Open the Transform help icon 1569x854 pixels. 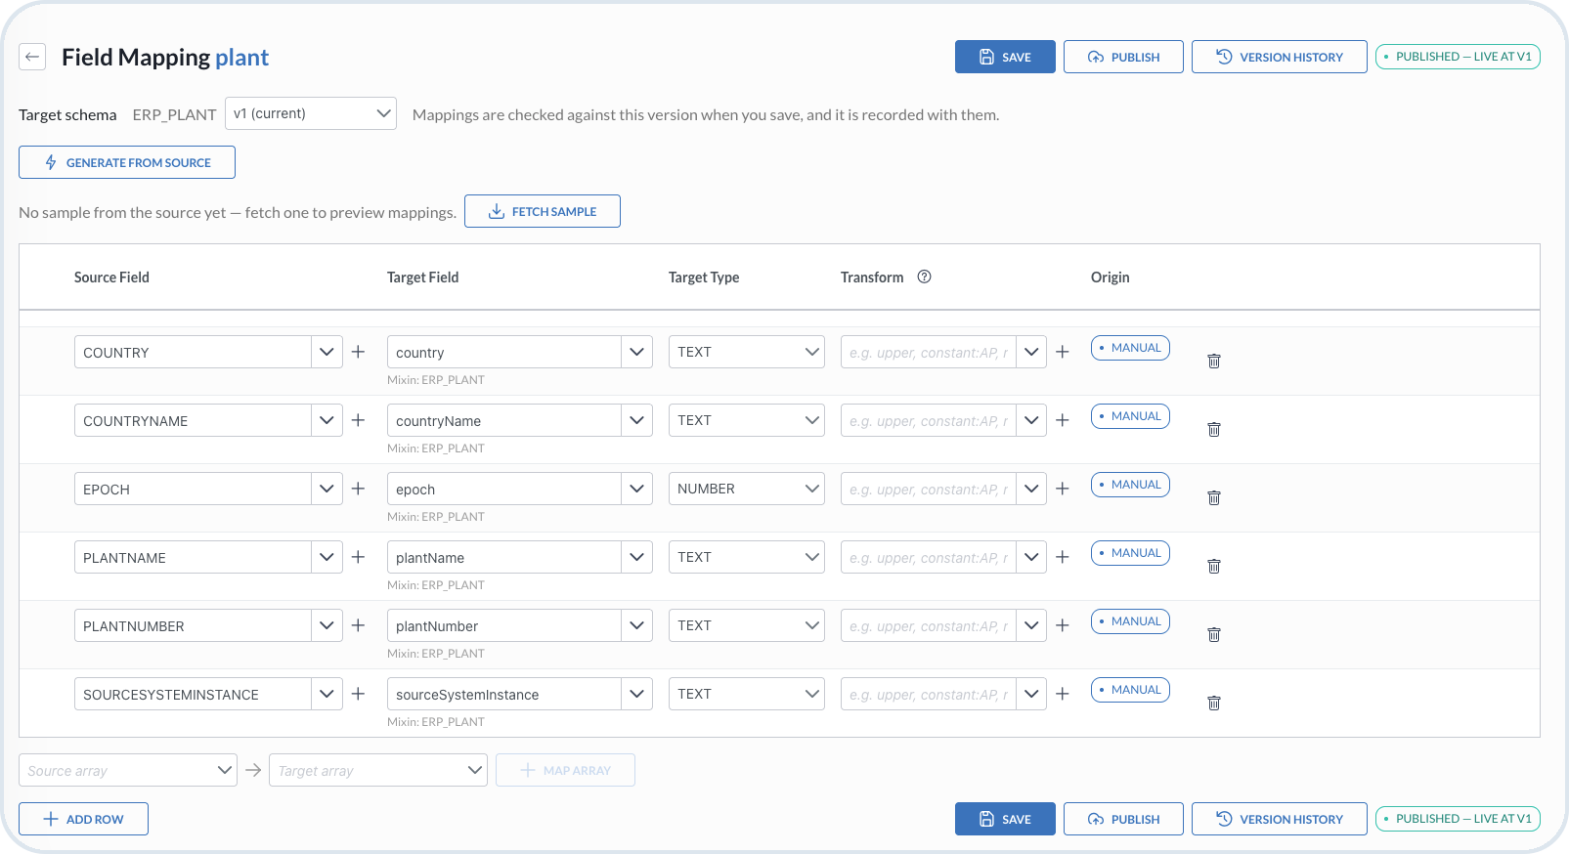pyautogui.click(x=924, y=277)
